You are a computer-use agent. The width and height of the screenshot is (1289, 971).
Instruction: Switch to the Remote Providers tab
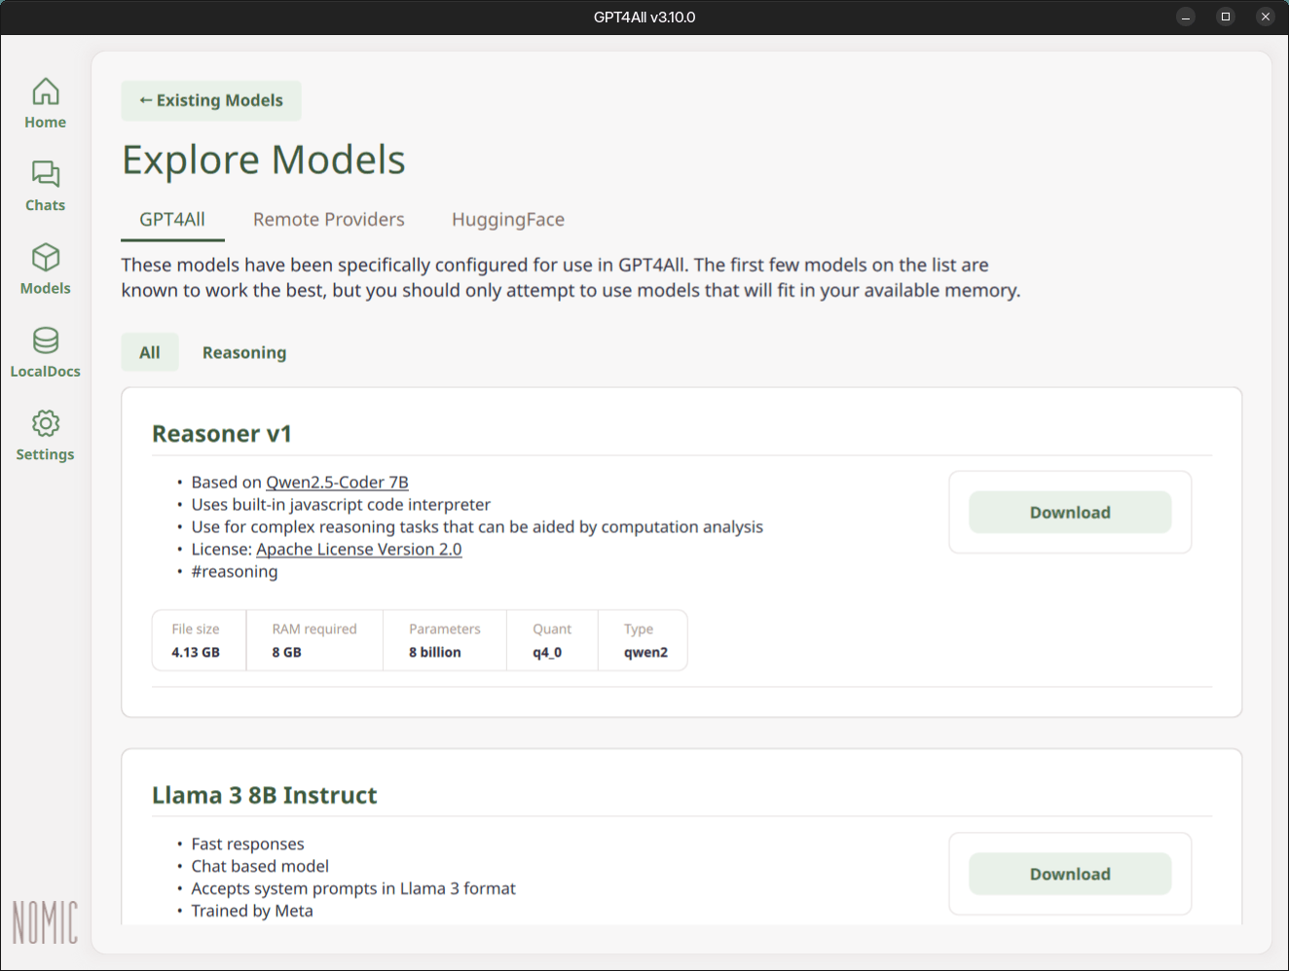[328, 220]
